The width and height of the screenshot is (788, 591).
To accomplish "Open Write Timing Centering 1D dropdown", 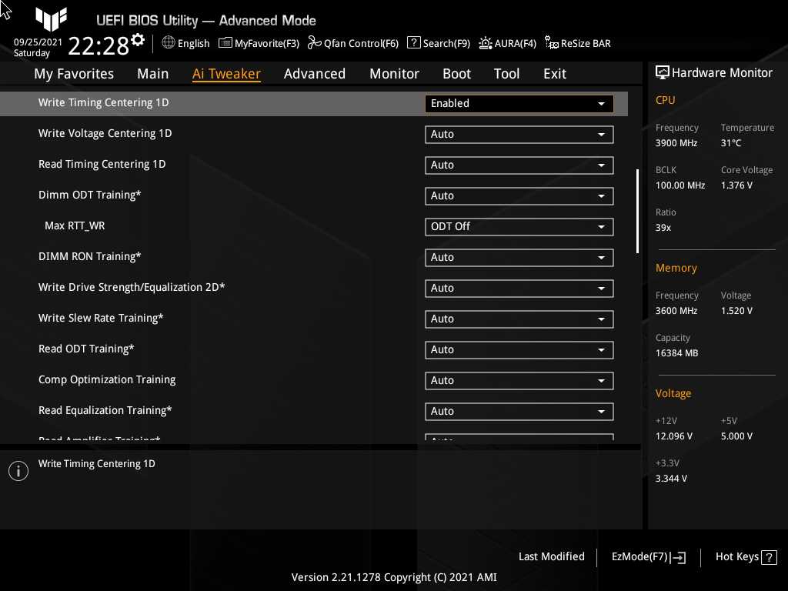I will 519,104.
